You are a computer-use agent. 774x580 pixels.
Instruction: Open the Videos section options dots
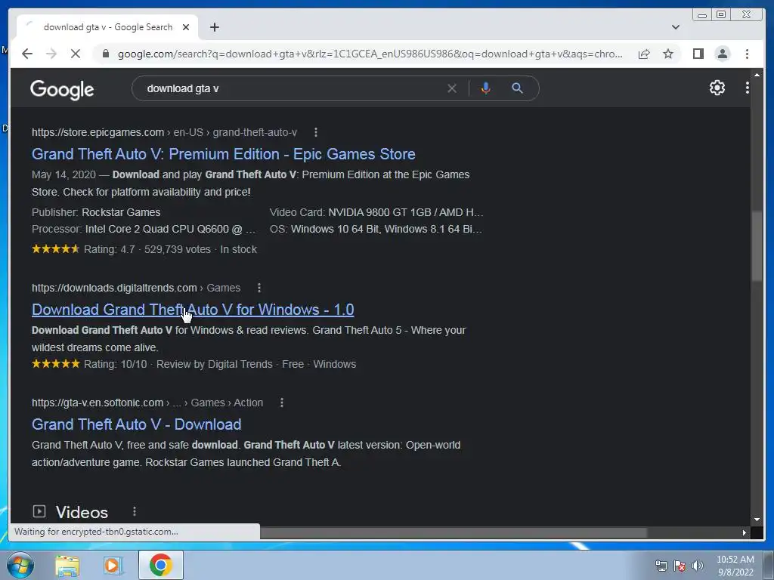135,511
